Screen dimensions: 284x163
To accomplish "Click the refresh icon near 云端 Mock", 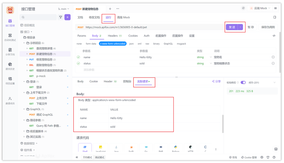I will (243, 8).
